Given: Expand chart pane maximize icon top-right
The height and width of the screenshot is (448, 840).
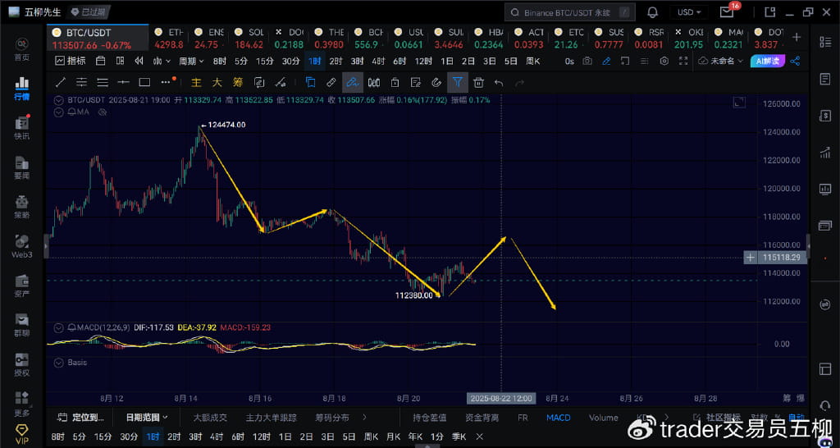Looking at the screenshot, I should [739, 102].
